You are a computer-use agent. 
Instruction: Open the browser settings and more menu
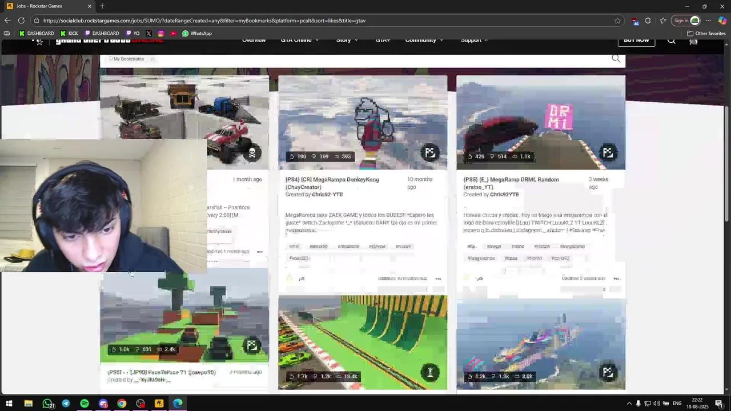[708, 21]
